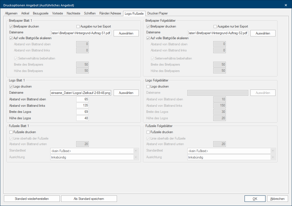
Task: Click the Als Standard speichern button
Action: [89, 199]
